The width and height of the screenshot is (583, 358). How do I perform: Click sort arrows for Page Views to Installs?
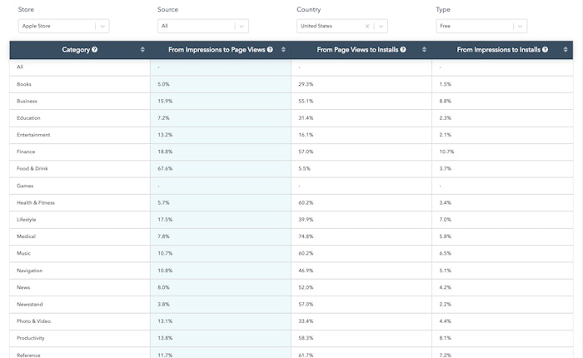424,50
